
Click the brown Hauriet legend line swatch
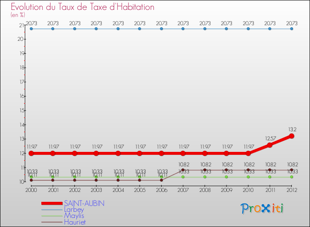[52, 222]
